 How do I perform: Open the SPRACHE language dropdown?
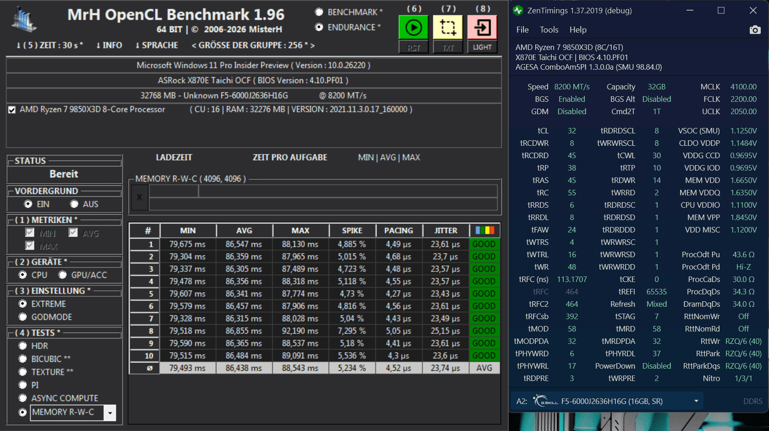click(x=157, y=45)
